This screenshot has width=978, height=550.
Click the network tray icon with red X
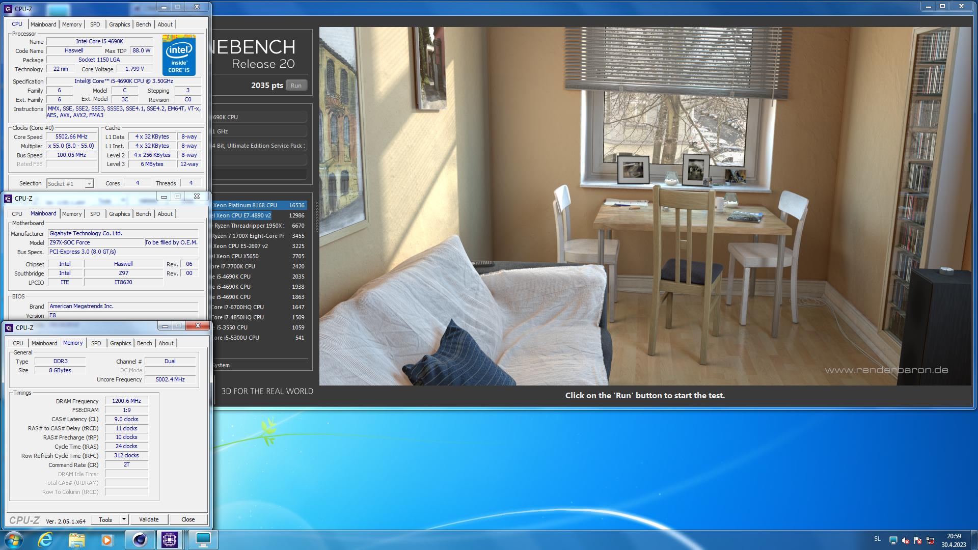coord(930,540)
